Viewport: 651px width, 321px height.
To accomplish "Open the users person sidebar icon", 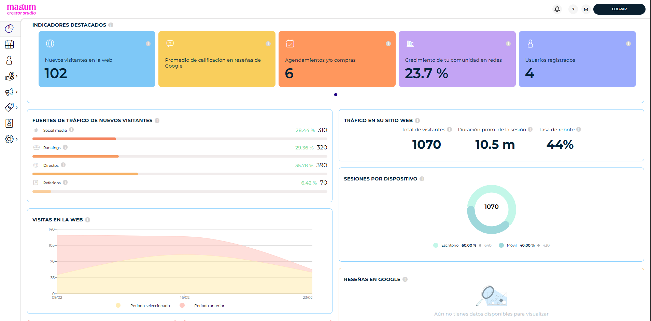I will pyautogui.click(x=9, y=60).
